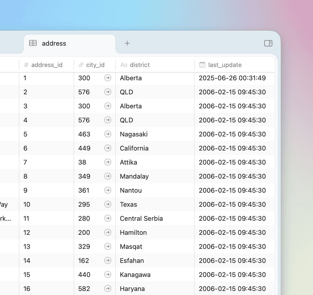The image size is (313, 295).
Task: Click the calendar icon beside last_update
Action: pos(202,65)
